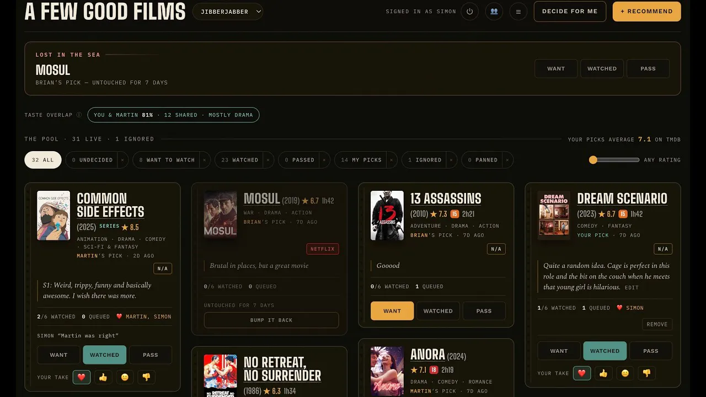The height and width of the screenshot is (397, 706).
Task: Mark 13 Assassins as Pass
Action: [x=484, y=311]
